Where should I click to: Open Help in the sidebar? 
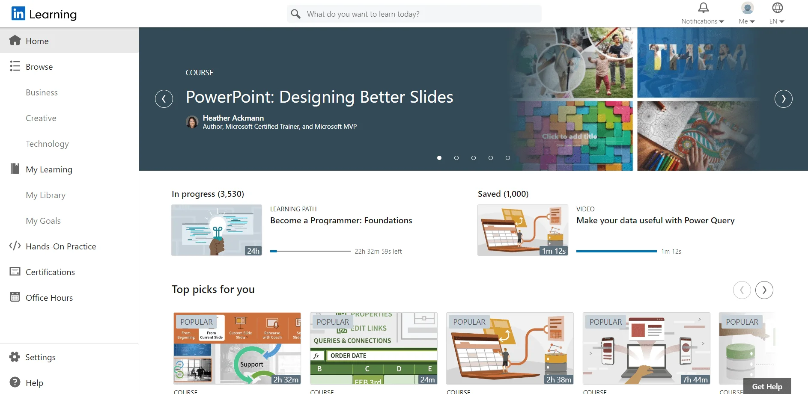(69, 382)
